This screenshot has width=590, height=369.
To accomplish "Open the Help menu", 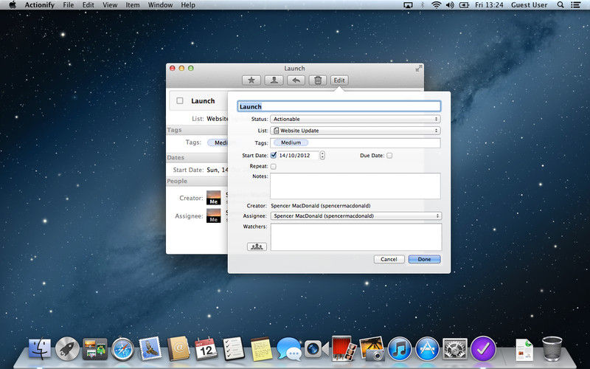I will coord(188,5).
